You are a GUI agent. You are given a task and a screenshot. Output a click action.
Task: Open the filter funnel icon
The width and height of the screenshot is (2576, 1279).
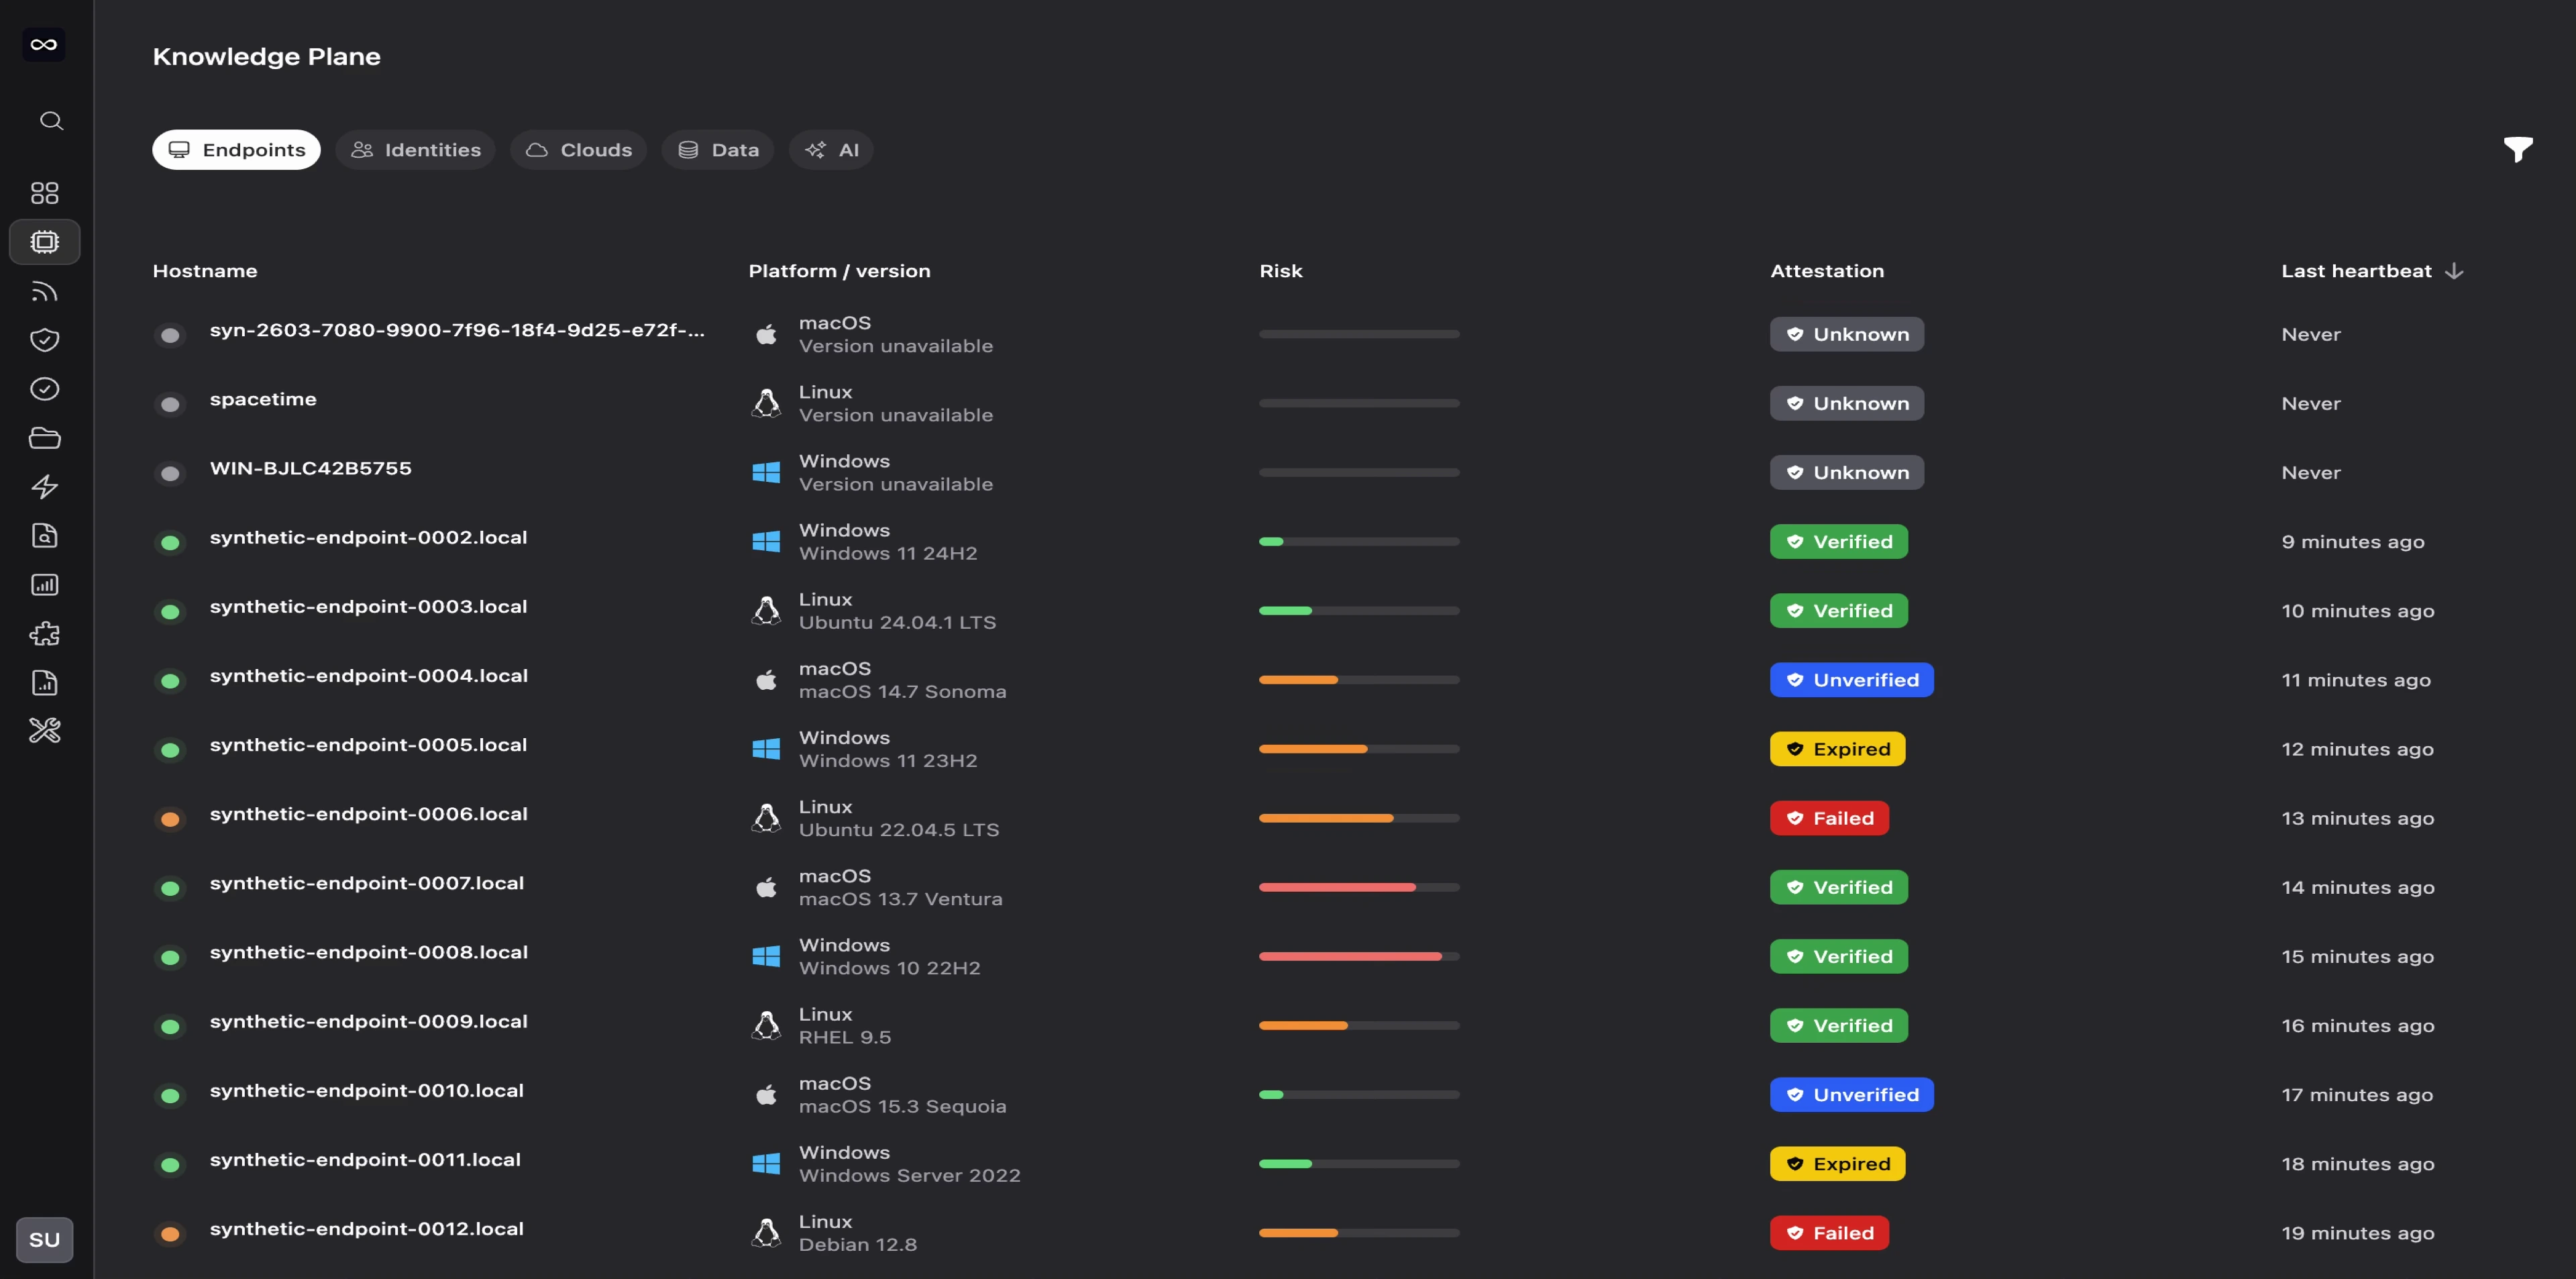pos(2518,150)
